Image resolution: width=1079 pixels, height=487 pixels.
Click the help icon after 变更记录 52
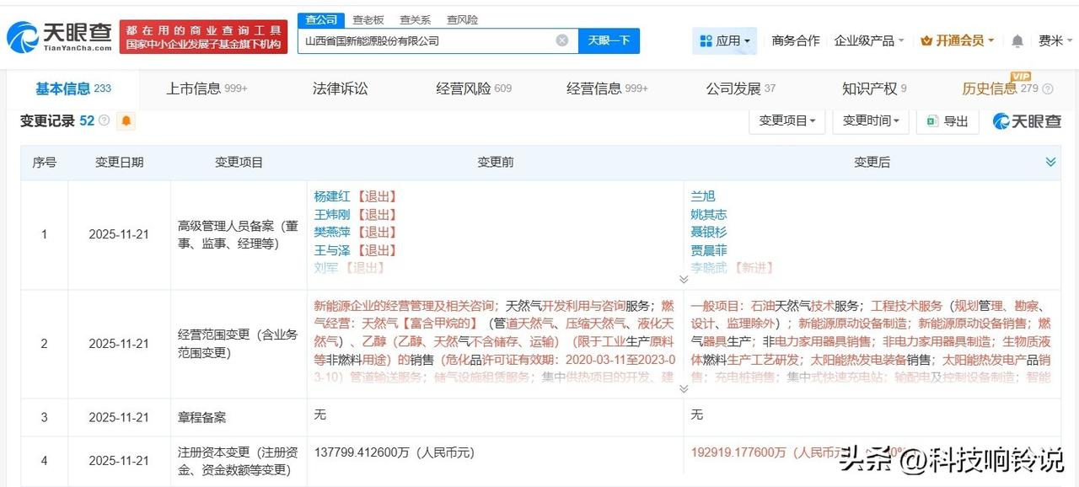(x=103, y=120)
